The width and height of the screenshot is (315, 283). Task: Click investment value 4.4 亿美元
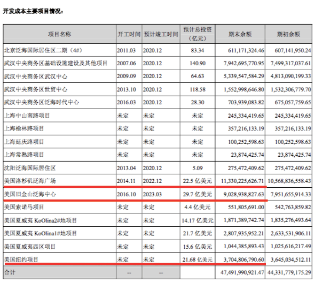pos(198,207)
